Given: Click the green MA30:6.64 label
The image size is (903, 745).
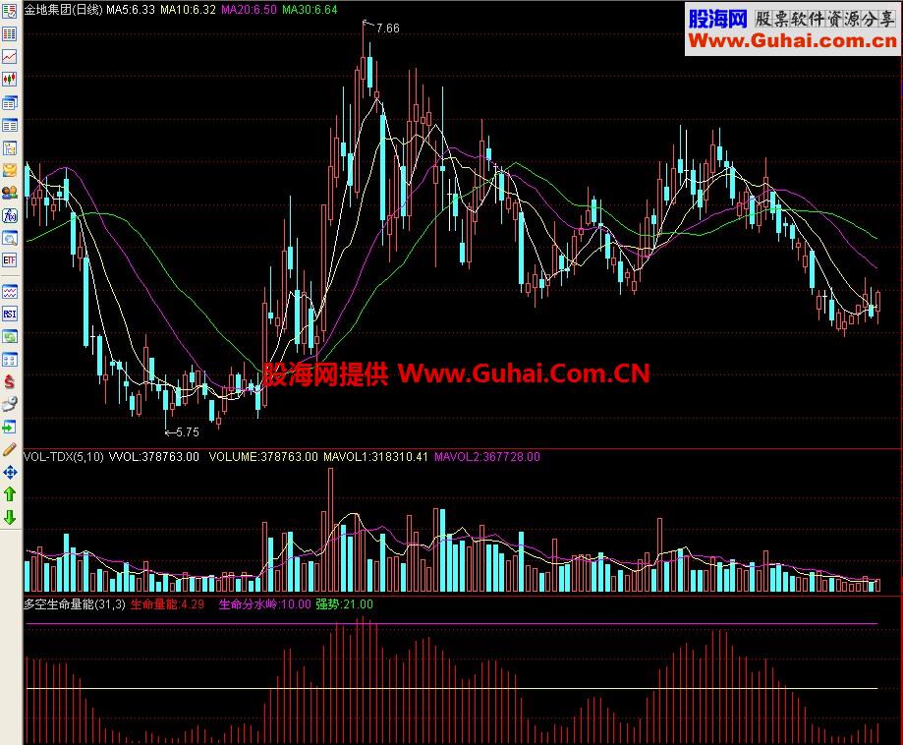Looking at the screenshot, I should 310,9.
